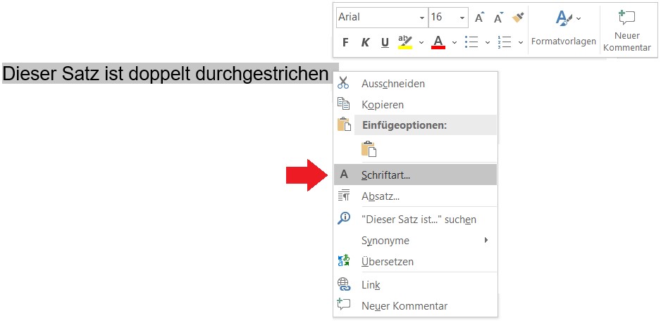Toggle italic with the K button
The image size is (661, 323).
(365, 42)
